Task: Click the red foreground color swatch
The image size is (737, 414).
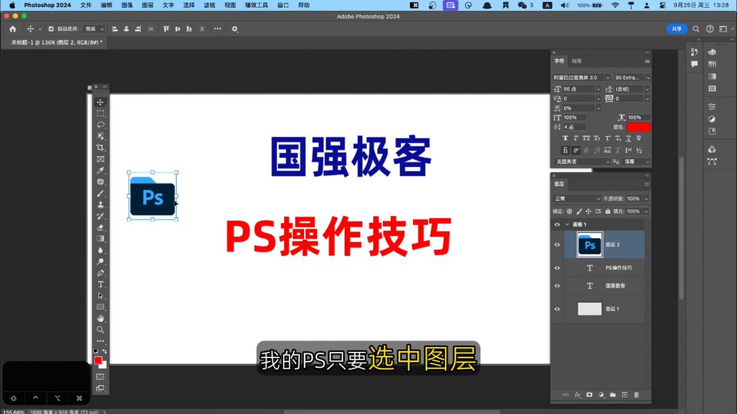Action: tap(98, 360)
